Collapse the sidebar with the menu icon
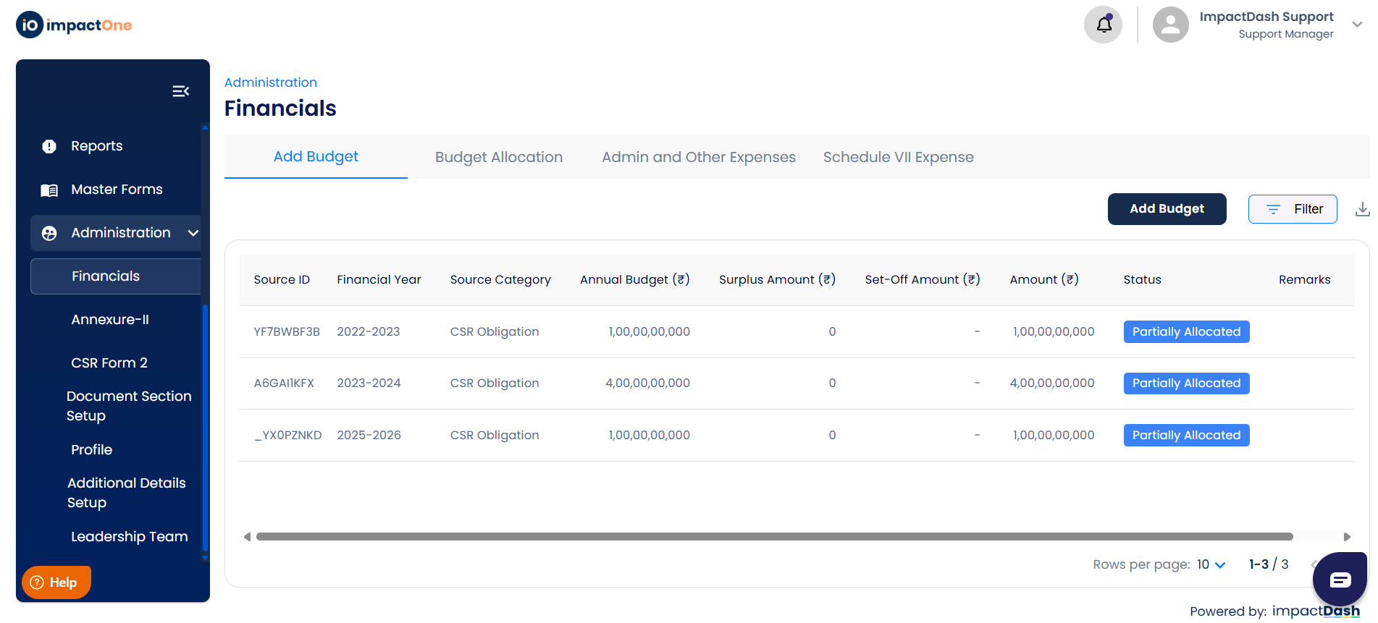Image resolution: width=1378 pixels, height=623 pixels. pos(180,91)
